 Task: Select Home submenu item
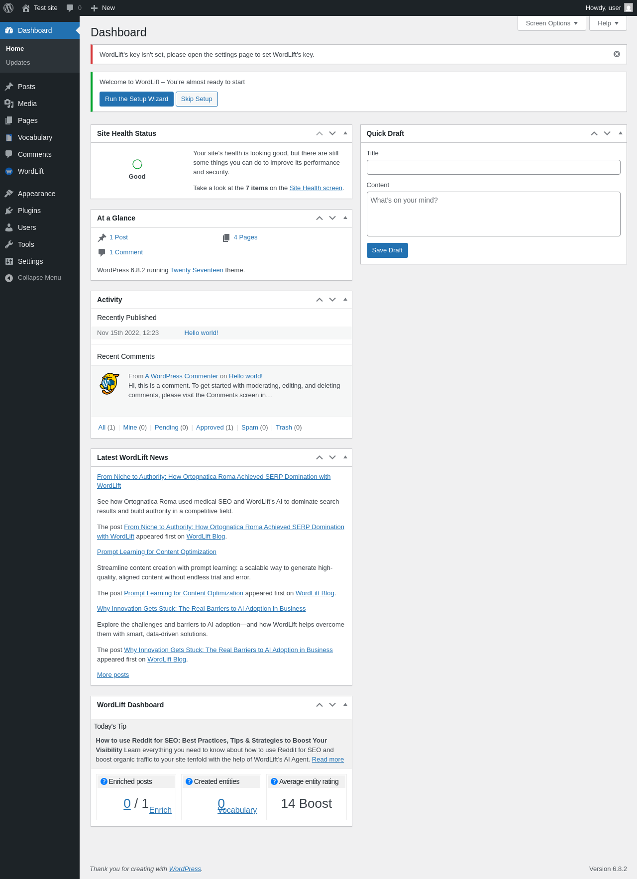click(15, 49)
